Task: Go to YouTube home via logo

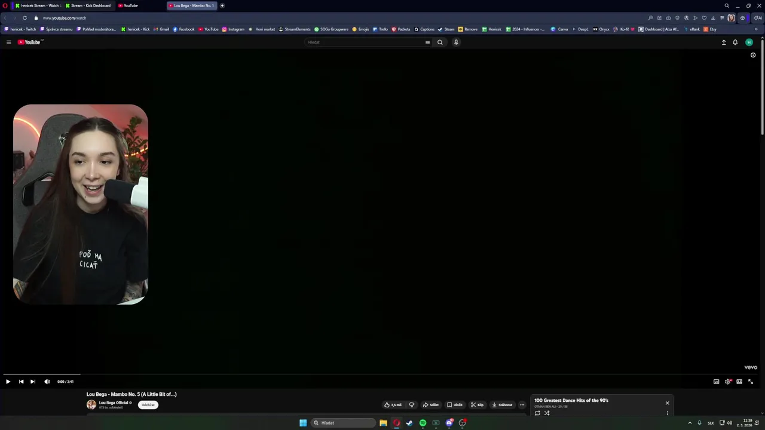Action: point(29,42)
